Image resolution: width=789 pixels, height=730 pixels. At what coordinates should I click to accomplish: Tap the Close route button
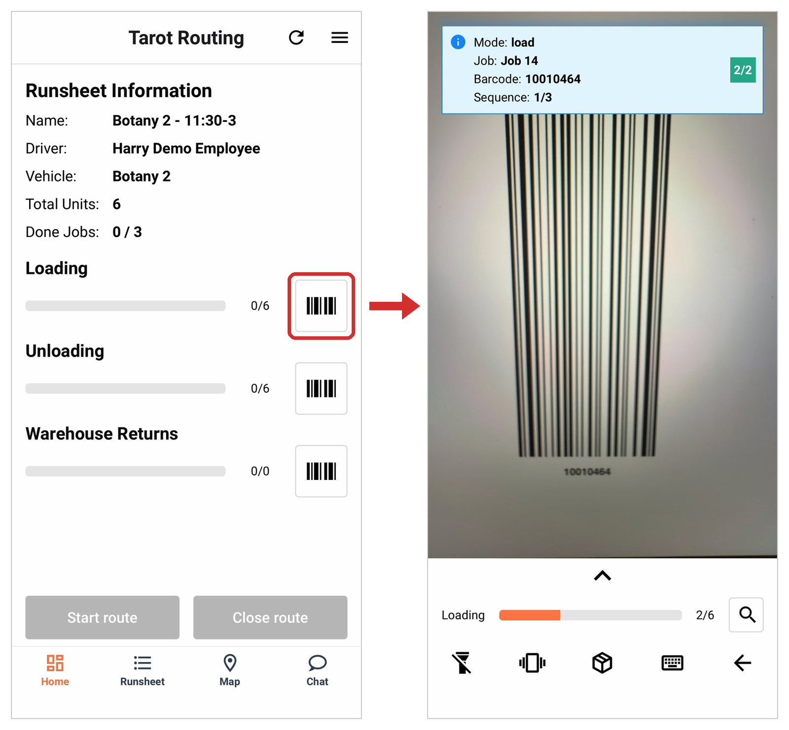point(270,618)
